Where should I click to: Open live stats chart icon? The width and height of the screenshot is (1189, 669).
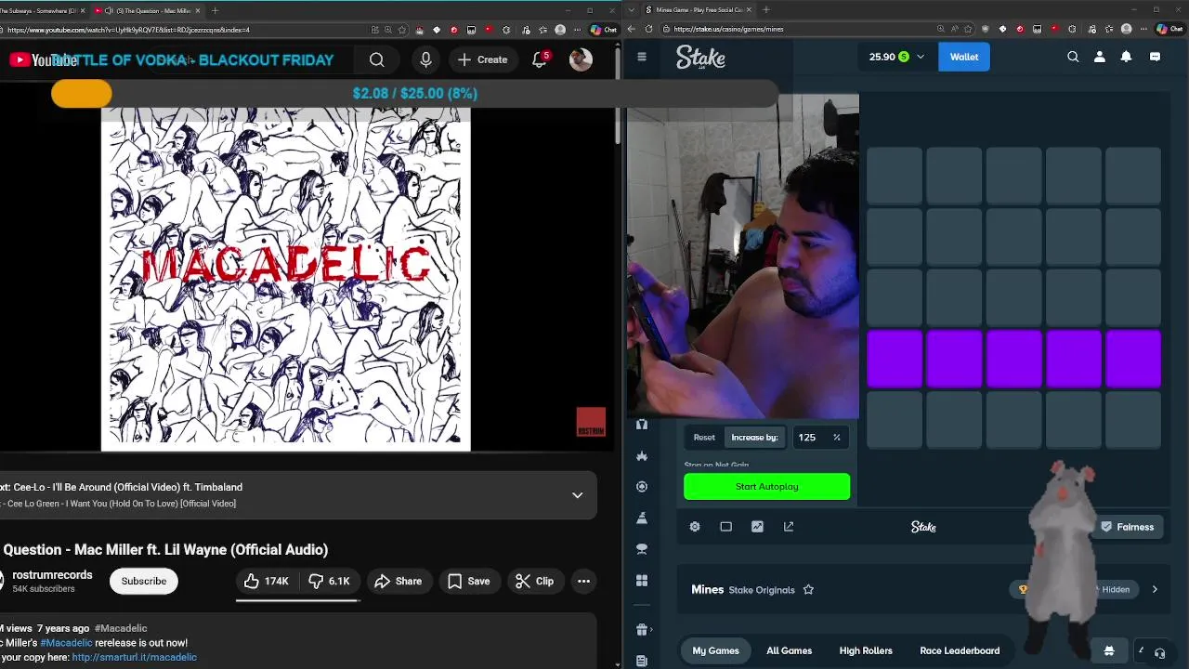click(757, 527)
